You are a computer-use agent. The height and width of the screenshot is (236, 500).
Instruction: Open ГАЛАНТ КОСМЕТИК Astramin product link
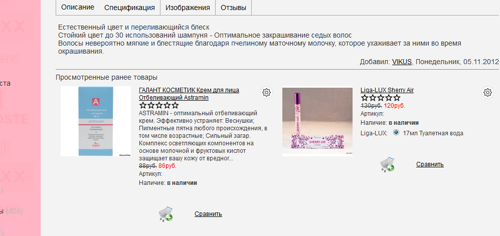[189, 94]
